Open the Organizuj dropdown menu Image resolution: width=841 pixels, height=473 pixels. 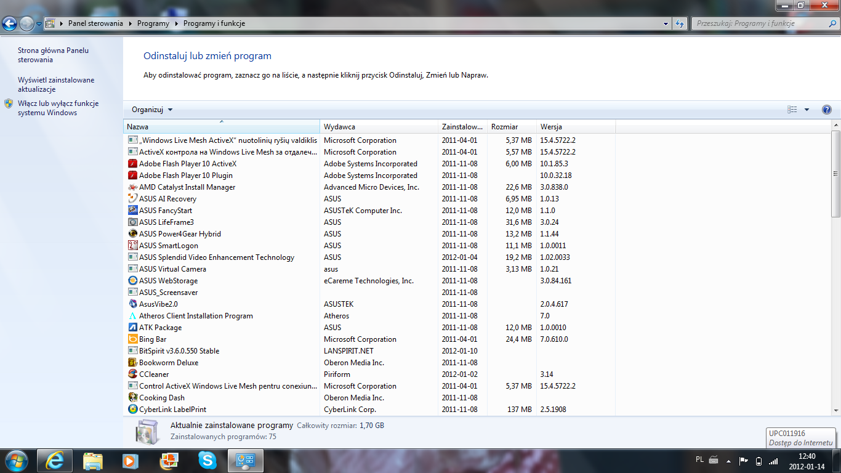[152, 110]
